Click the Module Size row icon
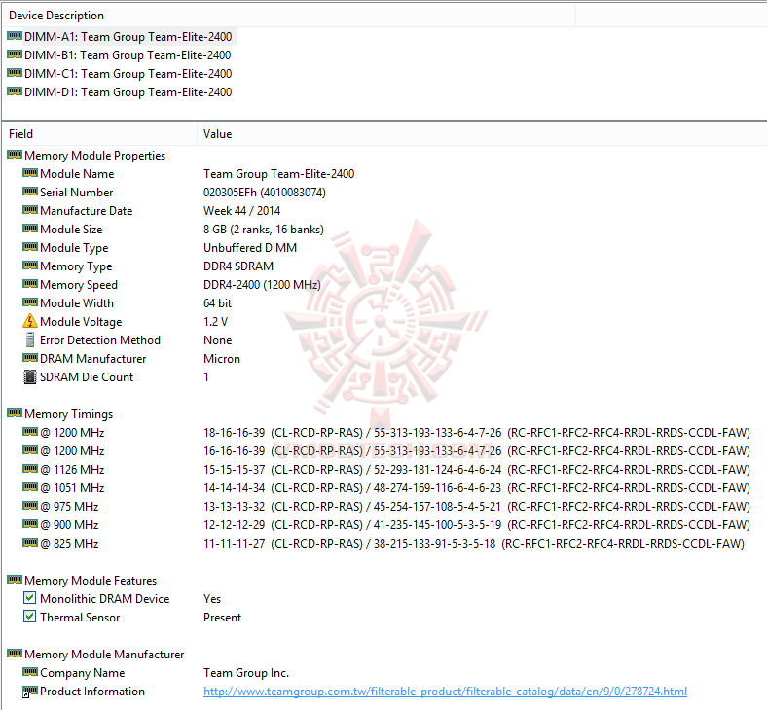This screenshot has width=767, height=710. pos(30,229)
